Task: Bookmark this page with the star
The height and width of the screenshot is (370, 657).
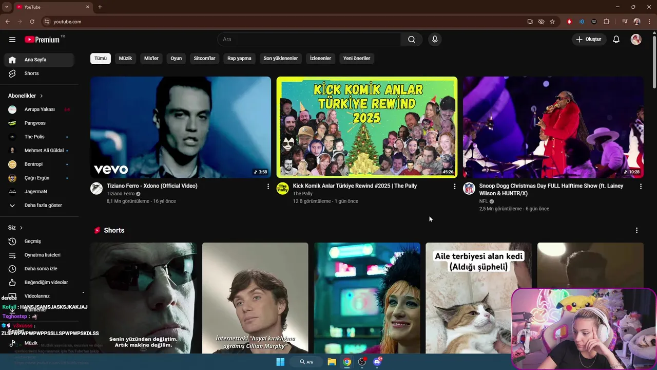Action: (x=552, y=22)
